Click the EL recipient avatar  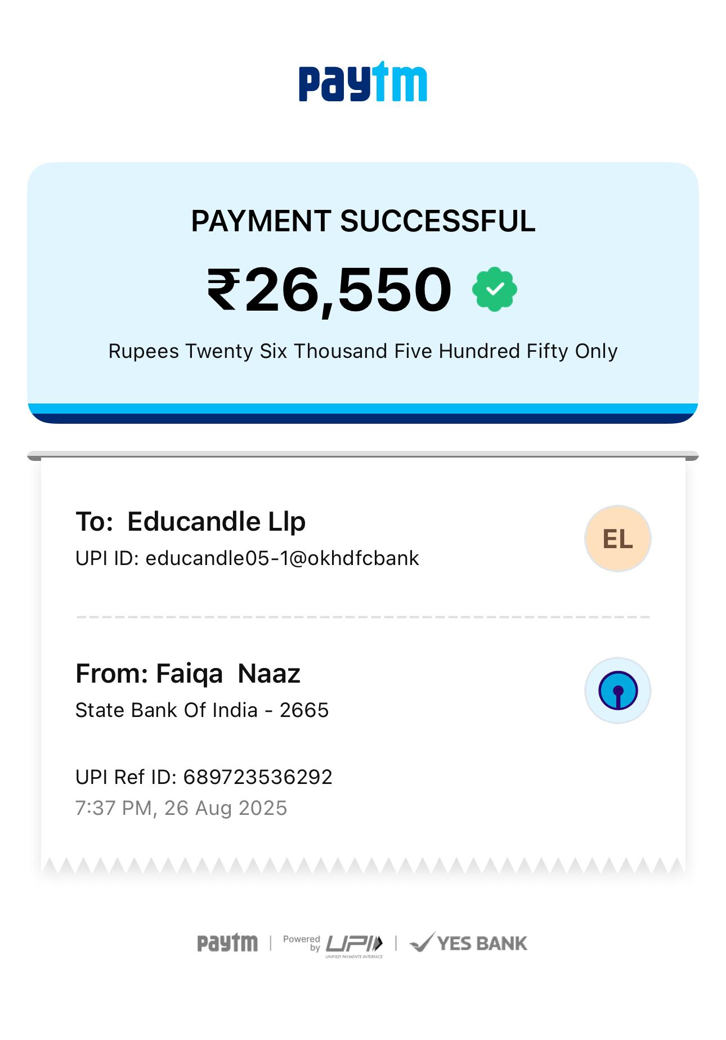click(x=617, y=539)
